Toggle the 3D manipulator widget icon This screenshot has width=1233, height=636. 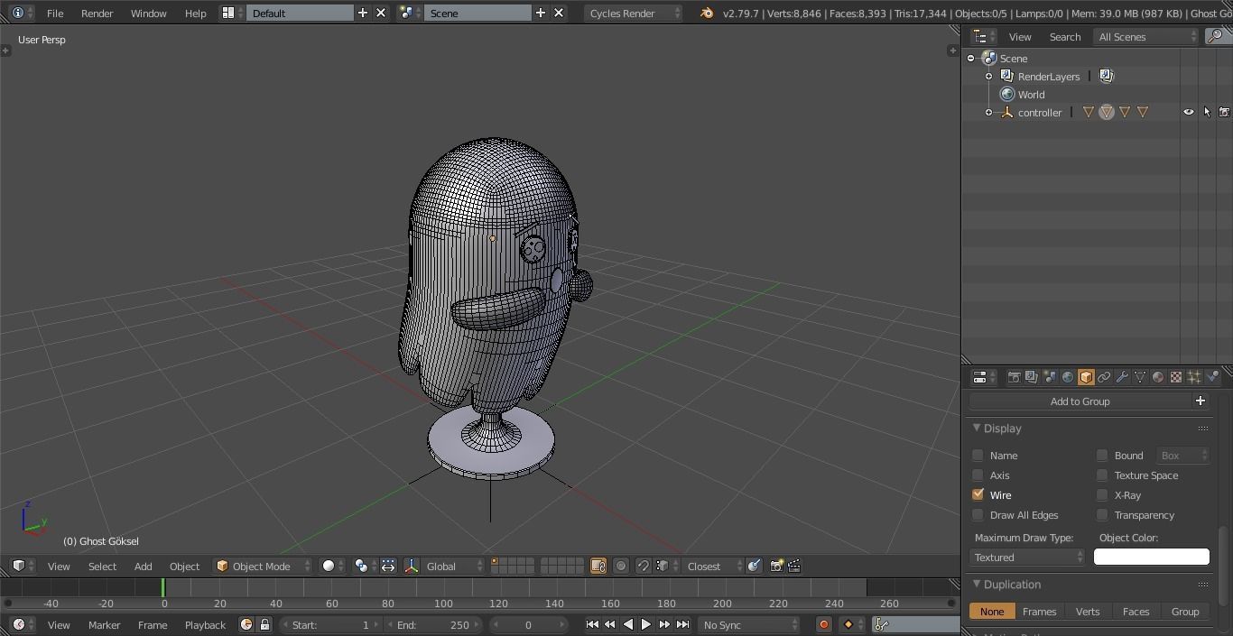pos(412,566)
